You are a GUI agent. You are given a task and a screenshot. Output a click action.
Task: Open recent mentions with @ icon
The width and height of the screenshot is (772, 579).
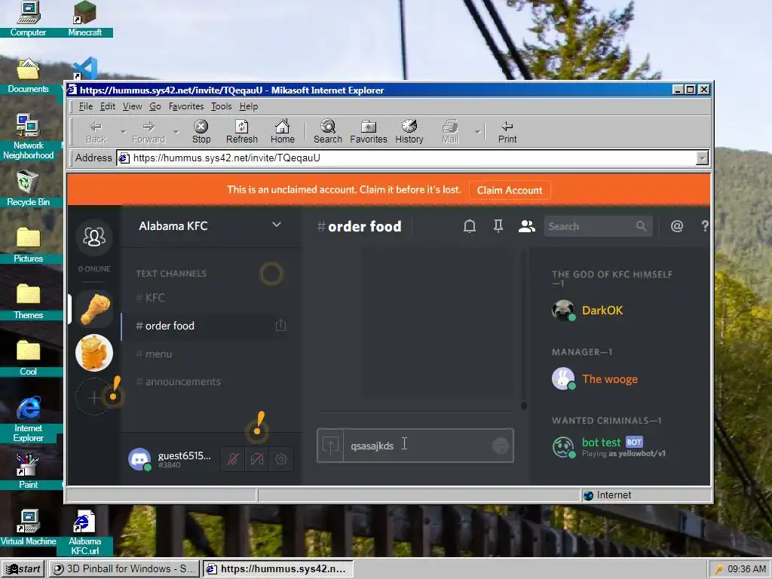click(x=677, y=226)
